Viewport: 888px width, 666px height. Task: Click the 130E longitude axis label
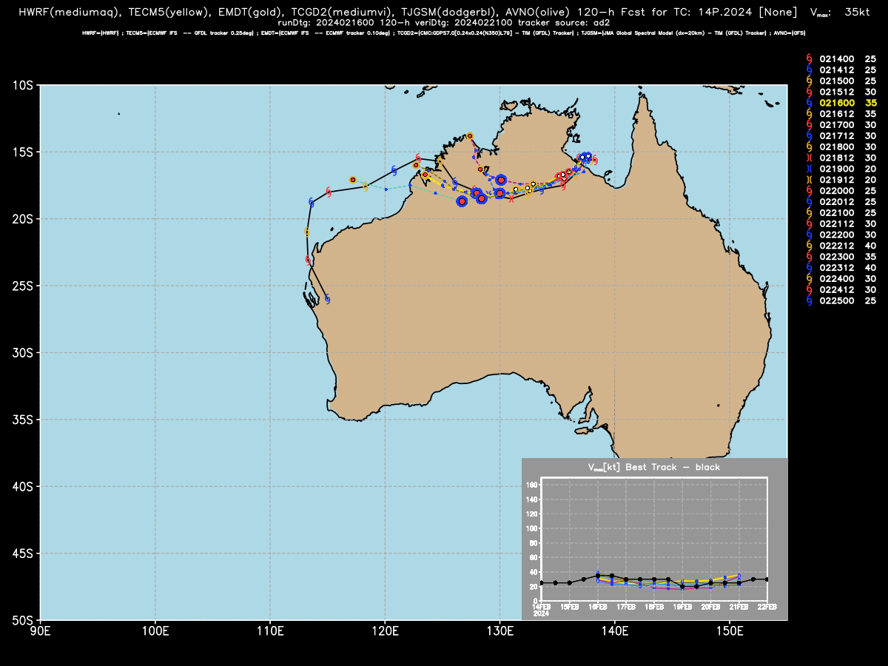499,630
